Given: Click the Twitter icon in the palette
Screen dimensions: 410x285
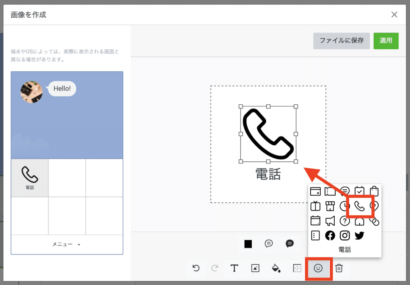Looking at the screenshot, I should pyautogui.click(x=359, y=236).
